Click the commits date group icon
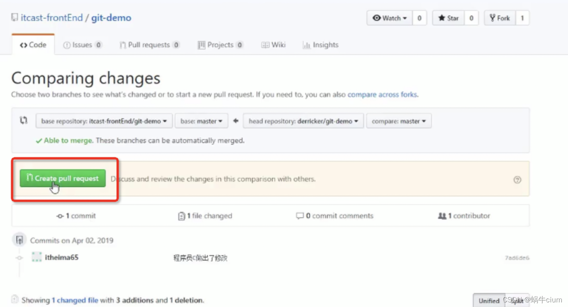 coord(19,240)
